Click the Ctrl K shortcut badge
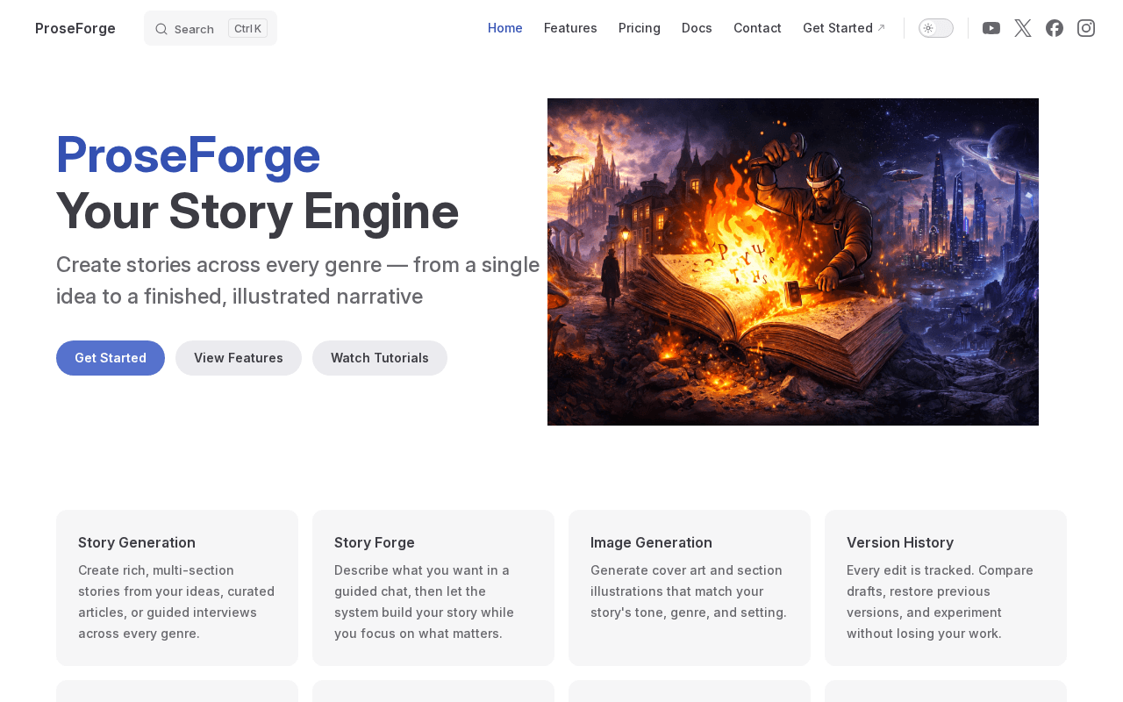This screenshot has height=702, width=1123. [247, 28]
